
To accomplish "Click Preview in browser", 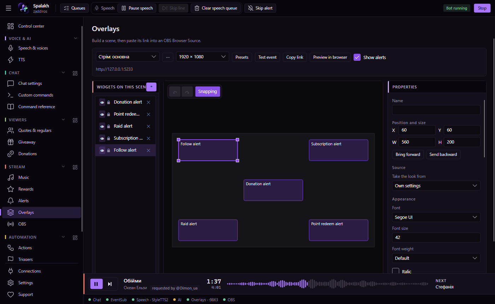I will pyautogui.click(x=330, y=57).
